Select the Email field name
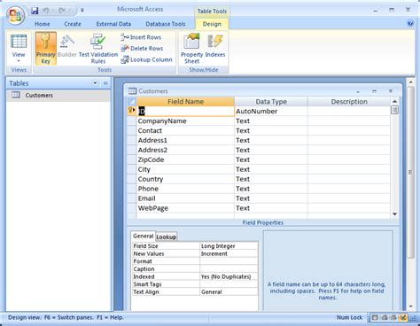Screen dimensions: 420x326 [x=185, y=198]
